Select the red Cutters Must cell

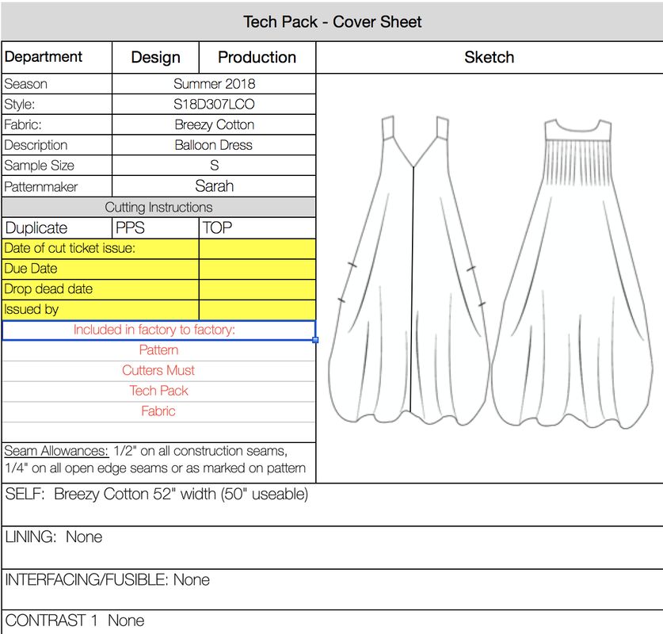coord(158,371)
